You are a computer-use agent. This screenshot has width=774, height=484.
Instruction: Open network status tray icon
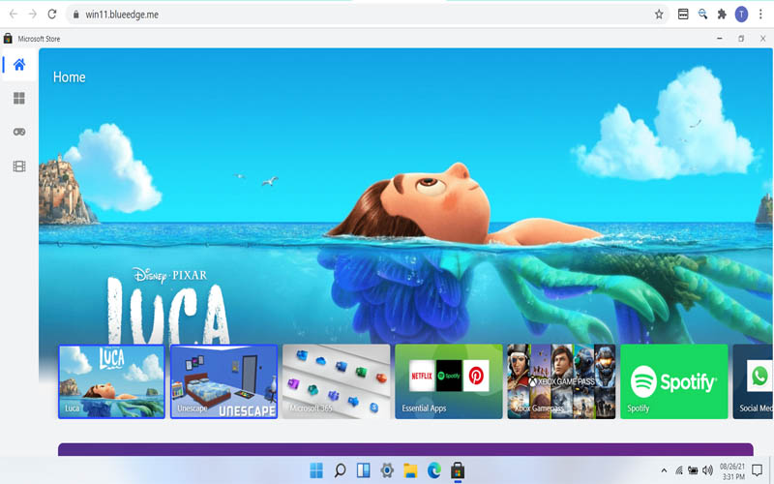pos(679,470)
